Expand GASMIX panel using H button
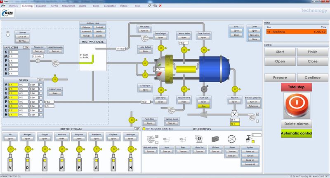Viewport: 330px width, 178px height. click(42, 80)
